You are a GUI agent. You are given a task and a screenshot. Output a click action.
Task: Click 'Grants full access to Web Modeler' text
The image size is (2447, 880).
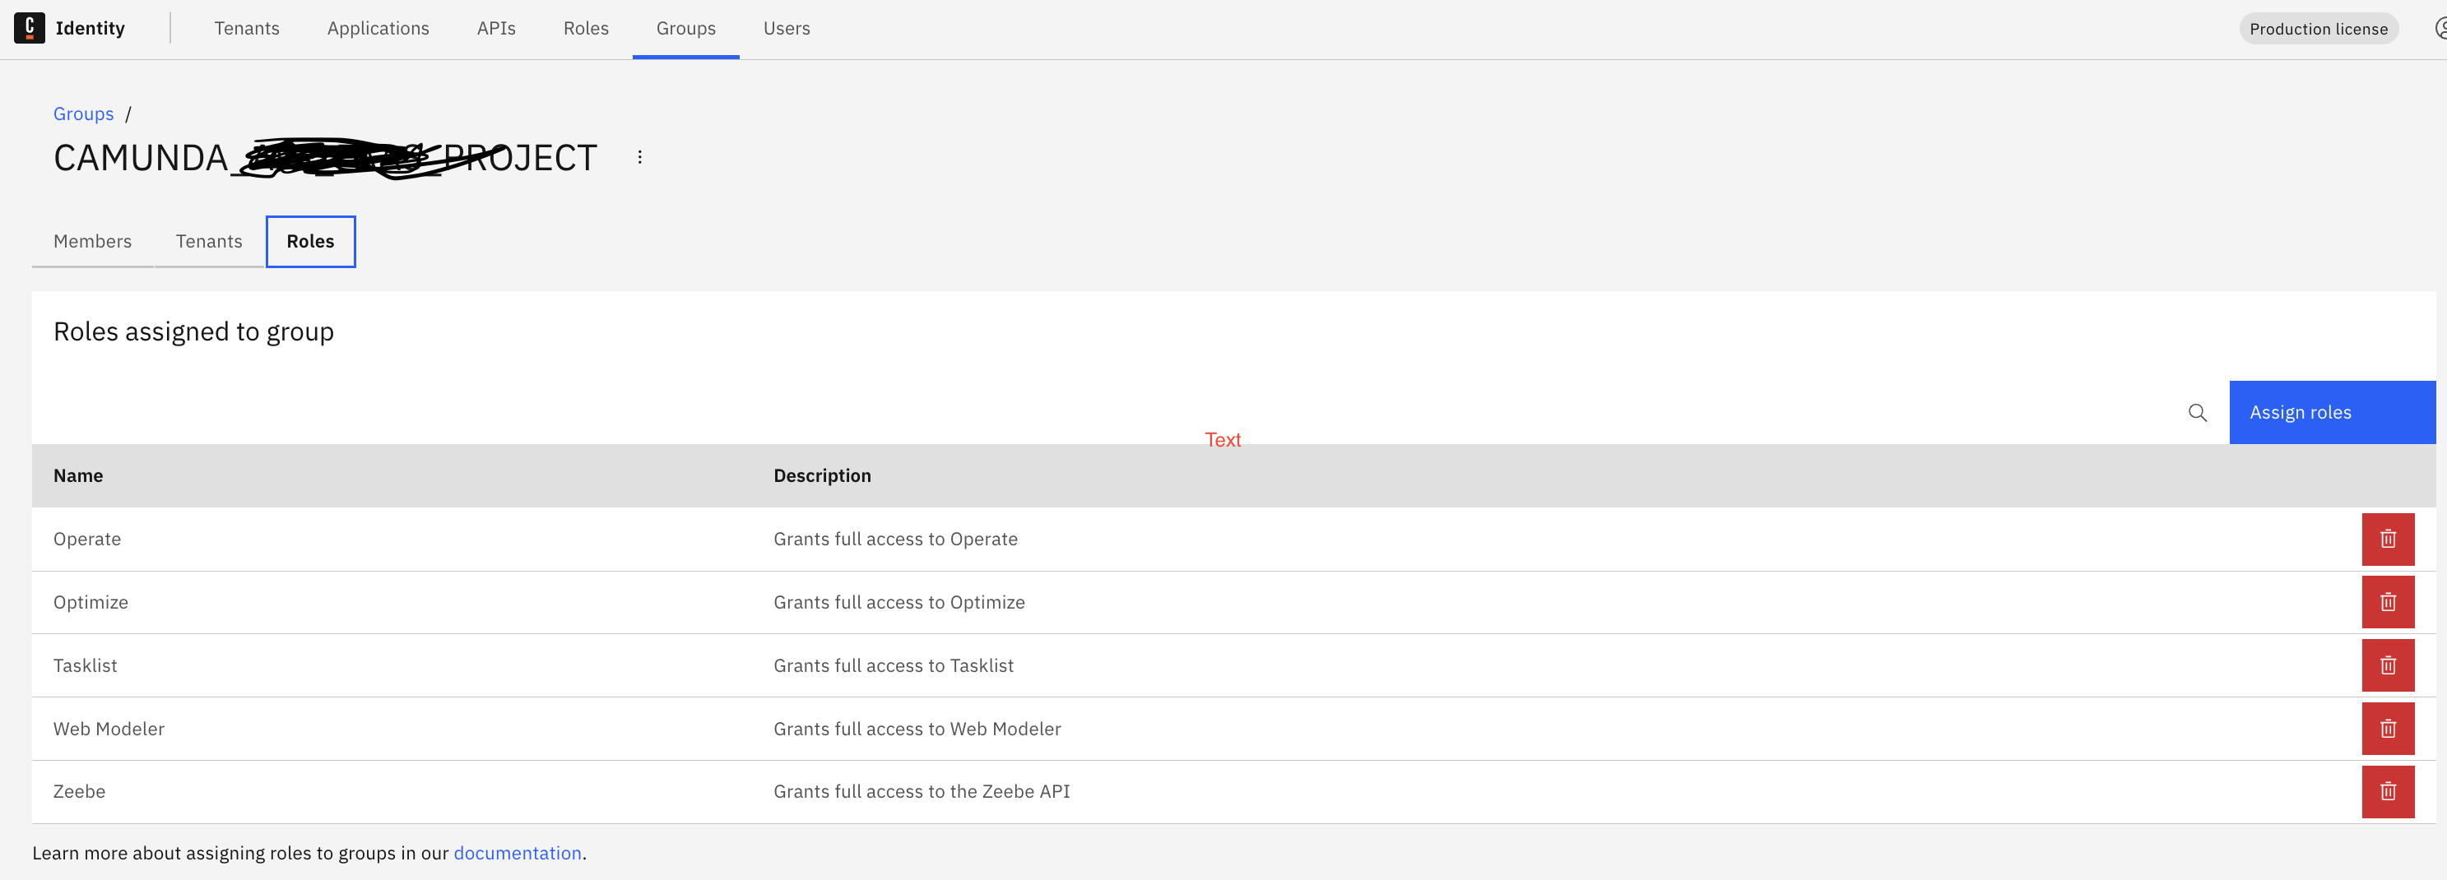[917, 729]
